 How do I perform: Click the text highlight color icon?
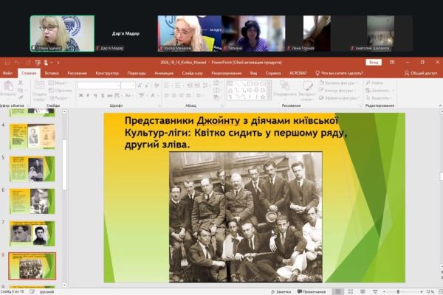coord(142,96)
